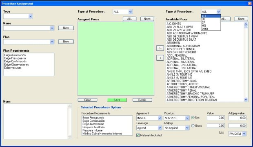Select ABD DECUBITUS BILAT procedure
This screenshot has width=253, height=147.
(x=181, y=39)
